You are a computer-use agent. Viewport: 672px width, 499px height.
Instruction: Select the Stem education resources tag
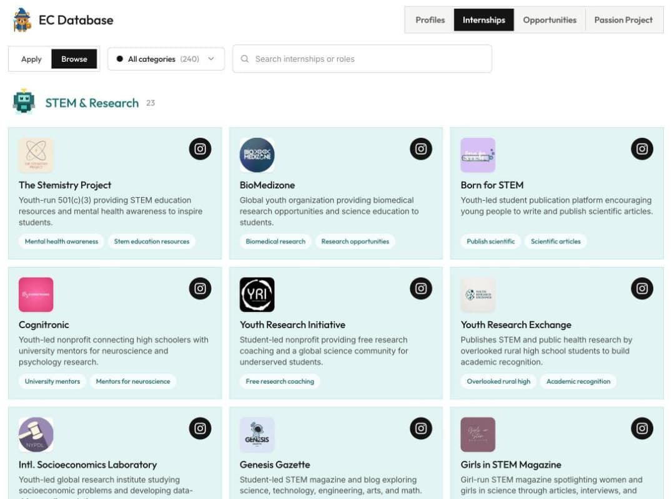point(151,241)
